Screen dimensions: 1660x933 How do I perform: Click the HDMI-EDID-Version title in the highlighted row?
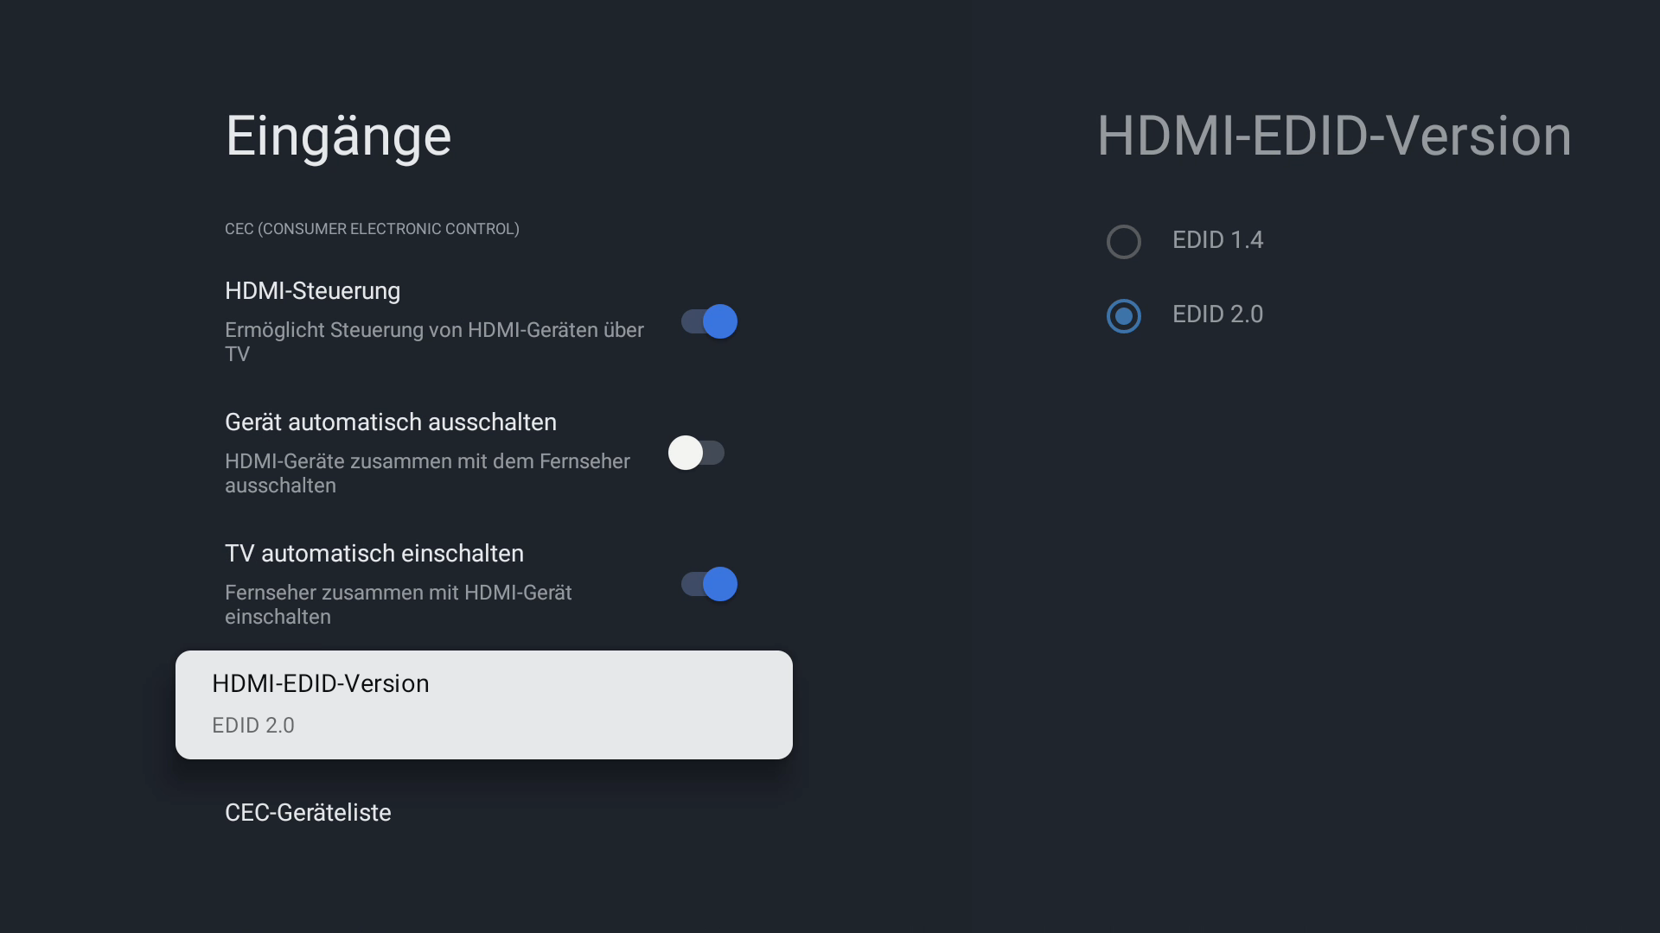pyautogui.click(x=321, y=684)
